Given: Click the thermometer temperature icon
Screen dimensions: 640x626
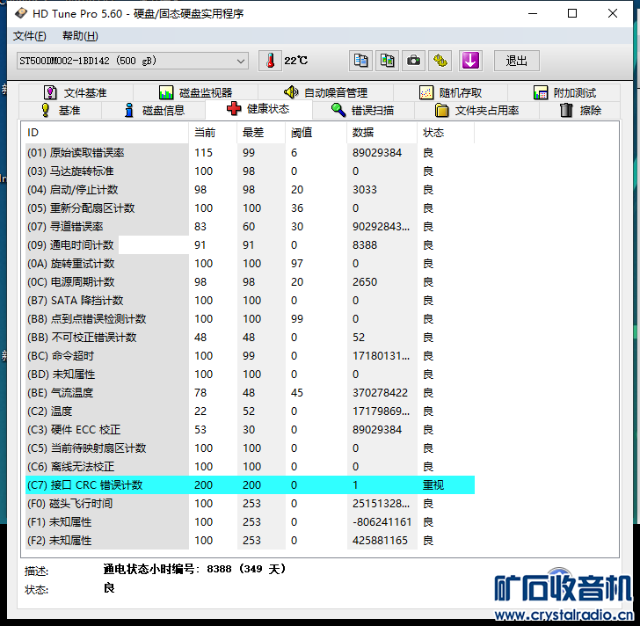Looking at the screenshot, I should pos(270,61).
